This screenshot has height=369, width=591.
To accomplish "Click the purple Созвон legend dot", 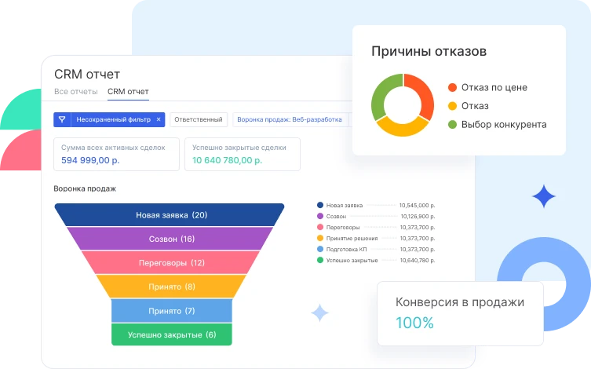I will [x=320, y=216].
